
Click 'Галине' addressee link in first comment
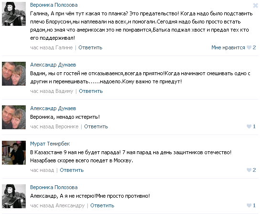coord(64,47)
